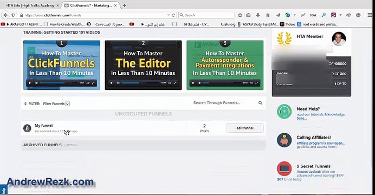Screen dimensions: 375x195
Task: Play The Editor training video
Action: click(x=112, y=83)
